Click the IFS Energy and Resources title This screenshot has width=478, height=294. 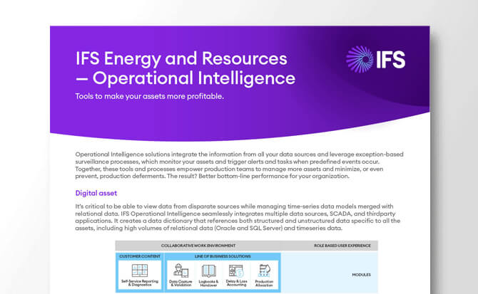181,58
